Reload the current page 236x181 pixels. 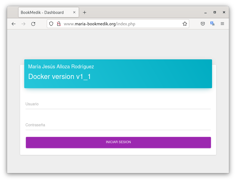(33, 24)
